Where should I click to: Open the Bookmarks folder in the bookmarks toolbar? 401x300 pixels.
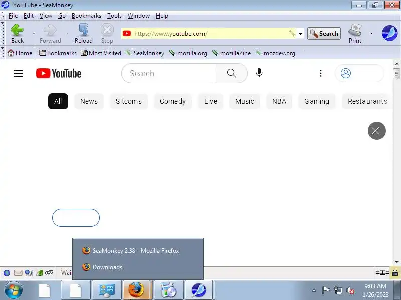pos(58,53)
